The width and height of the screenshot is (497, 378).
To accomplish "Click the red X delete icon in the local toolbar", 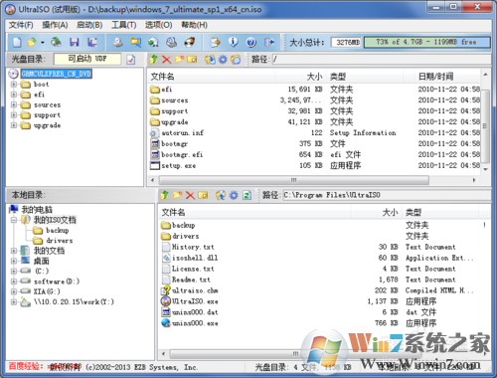I will tap(190, 195).
